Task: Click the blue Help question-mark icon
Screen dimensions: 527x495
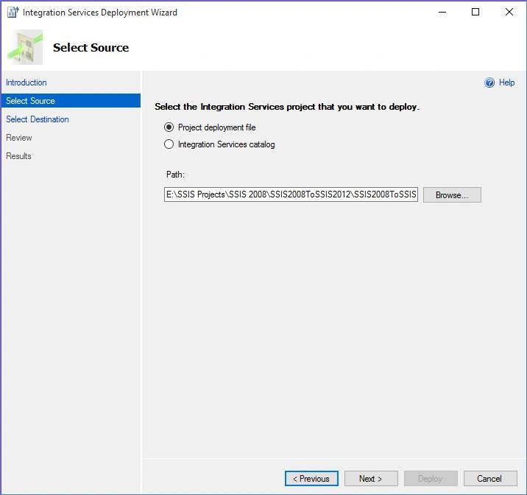Action: 489,82
